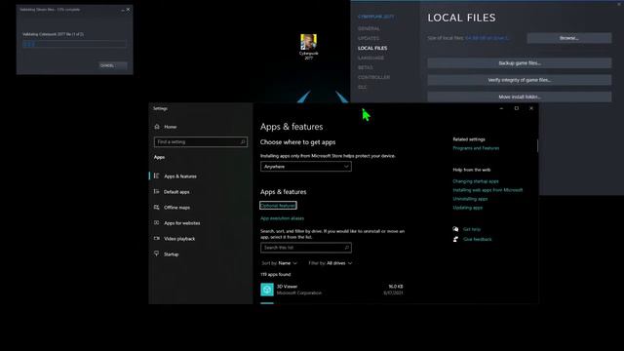624x351 pixels.
Task: Open the Optional features link
Action: click(x=278, y=206)
